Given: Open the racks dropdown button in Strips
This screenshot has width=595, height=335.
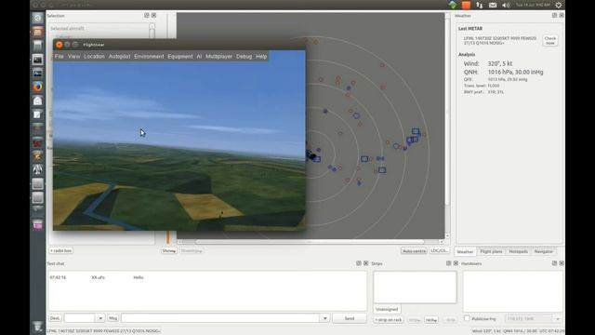Looking at the screenshot, I should tap(431, 320).
